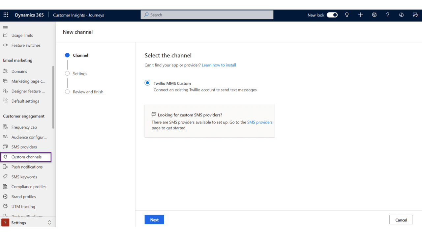Viewport: 422px width, 237px height.
Task: Click the plus quick create icon
Action: [x=360, y=15]
